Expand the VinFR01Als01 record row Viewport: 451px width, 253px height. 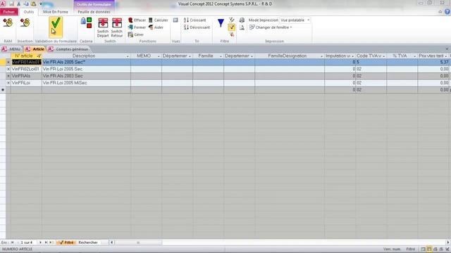[8, 62]
